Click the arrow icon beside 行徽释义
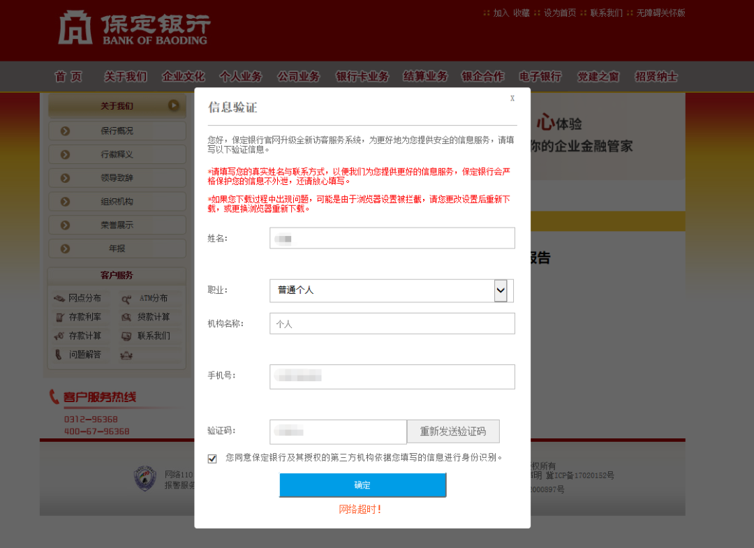Screen dimensions: 754x548 66,154
